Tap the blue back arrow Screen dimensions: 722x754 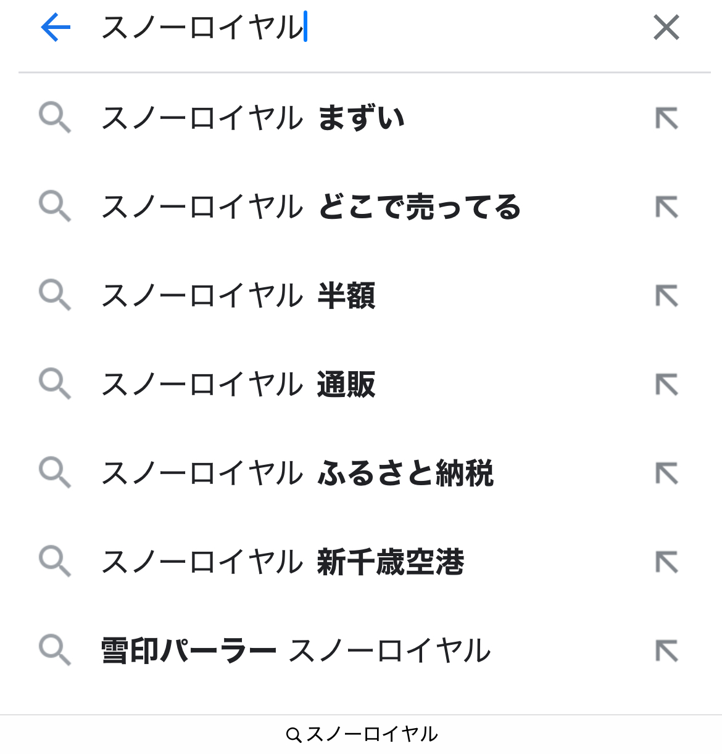56,28
